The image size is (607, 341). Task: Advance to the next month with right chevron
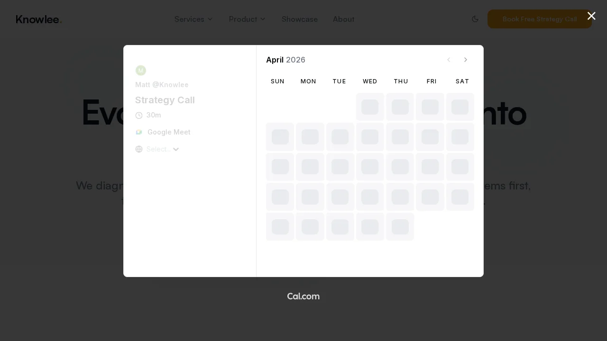[x=466, y=60]
